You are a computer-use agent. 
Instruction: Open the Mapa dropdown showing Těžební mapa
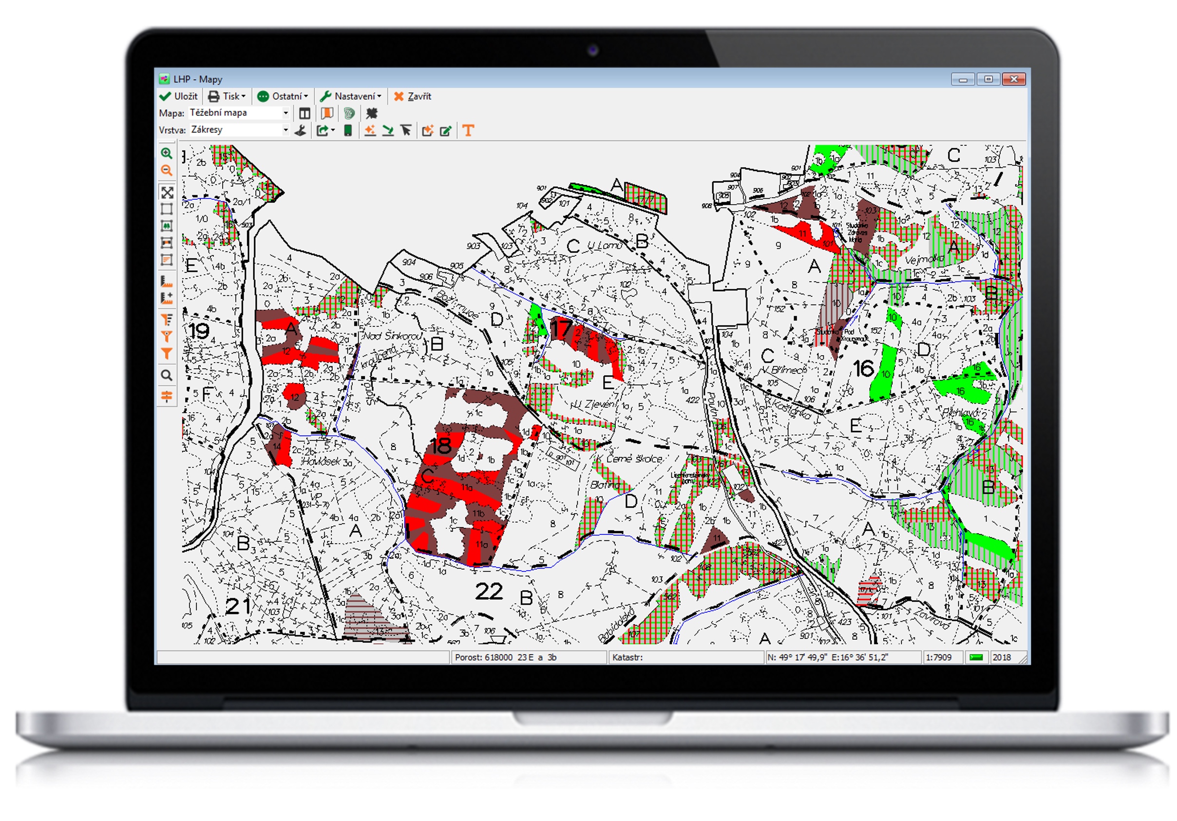coord(285,113)
